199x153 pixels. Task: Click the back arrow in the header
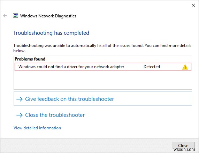[x=5, y=16]
